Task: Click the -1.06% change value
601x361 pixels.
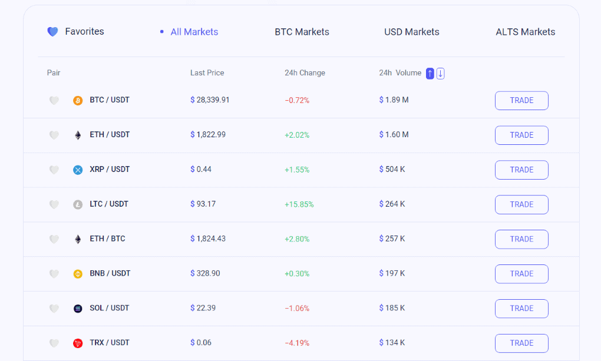Action: [x=297, y=309]
